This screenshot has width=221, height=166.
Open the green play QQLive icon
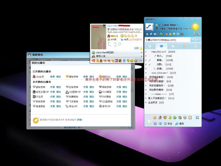point(175,117)
